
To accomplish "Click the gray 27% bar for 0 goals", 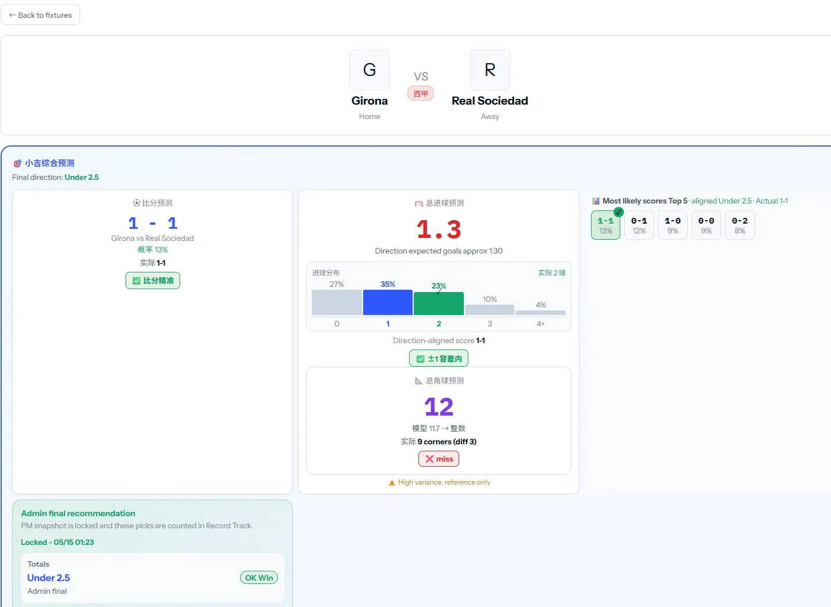I will (x=337, y=302).
